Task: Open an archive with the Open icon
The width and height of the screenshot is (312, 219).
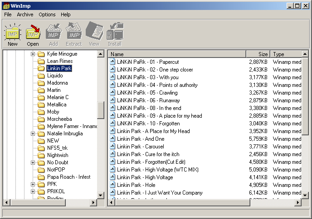Action: point(33,34)
